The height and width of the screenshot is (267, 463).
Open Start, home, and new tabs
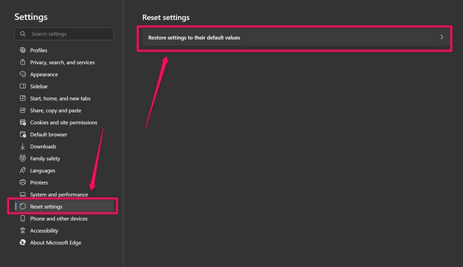pos(60,99)
